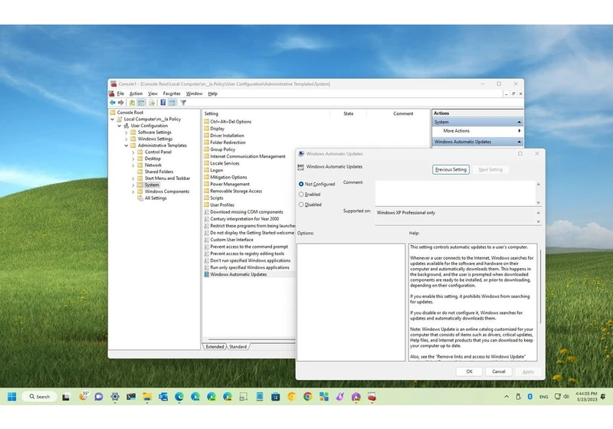Click the Local Computer Policy icon in the tree
Viewport: 613px width, 429px height.
coord(120,120)
